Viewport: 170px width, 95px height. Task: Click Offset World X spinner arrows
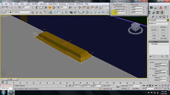(143, 7)
